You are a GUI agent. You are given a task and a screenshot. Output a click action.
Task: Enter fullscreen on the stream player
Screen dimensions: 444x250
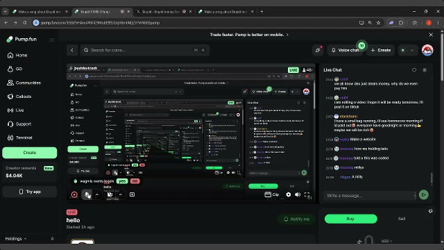coord(307,194)
